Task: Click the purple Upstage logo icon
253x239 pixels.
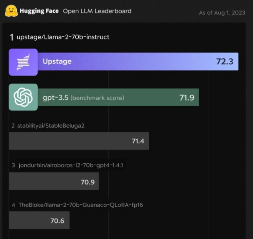Action: [23, 62]
